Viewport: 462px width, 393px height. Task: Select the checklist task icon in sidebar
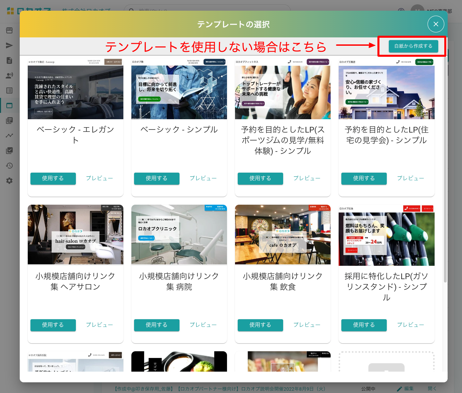click(x=9, y=151)
